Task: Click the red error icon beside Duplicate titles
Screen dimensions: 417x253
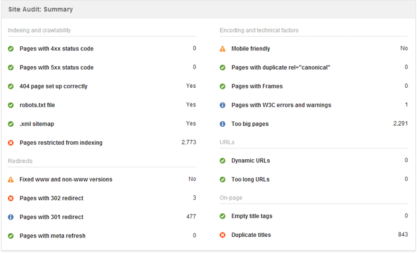Action: pos(222,235)
